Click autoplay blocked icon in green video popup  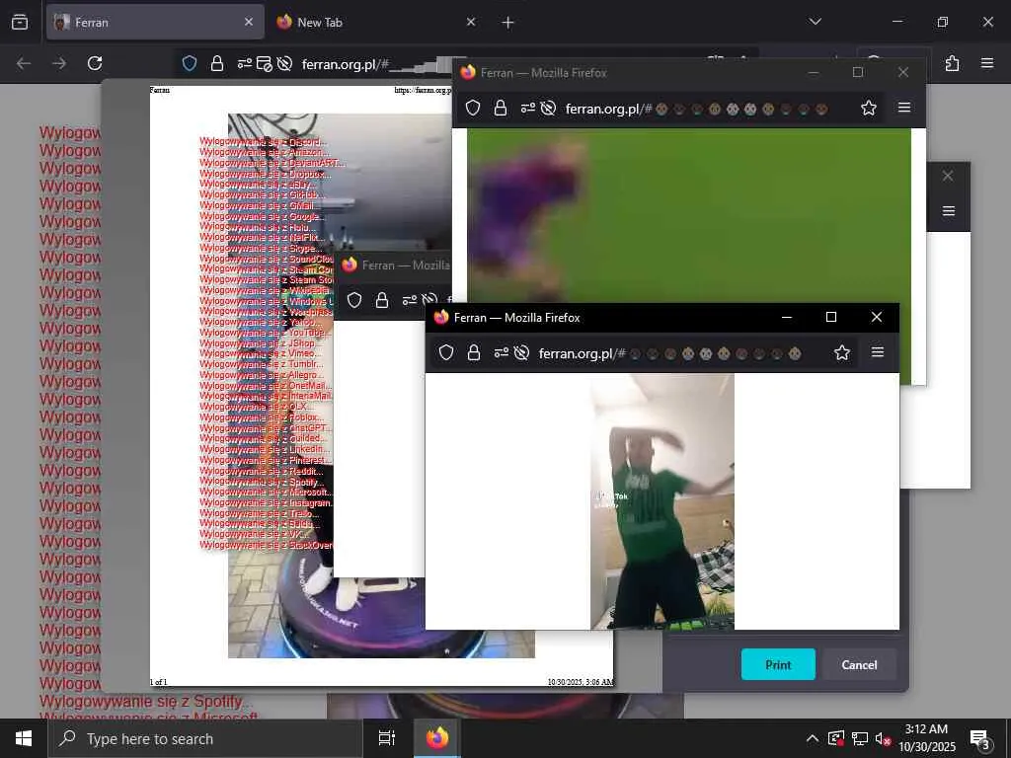pyautogui.click(x=548, y=108)
